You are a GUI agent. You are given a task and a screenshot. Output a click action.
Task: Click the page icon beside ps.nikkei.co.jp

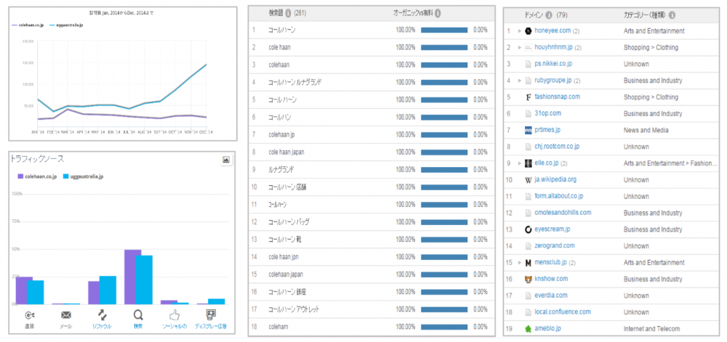(528, 64)
